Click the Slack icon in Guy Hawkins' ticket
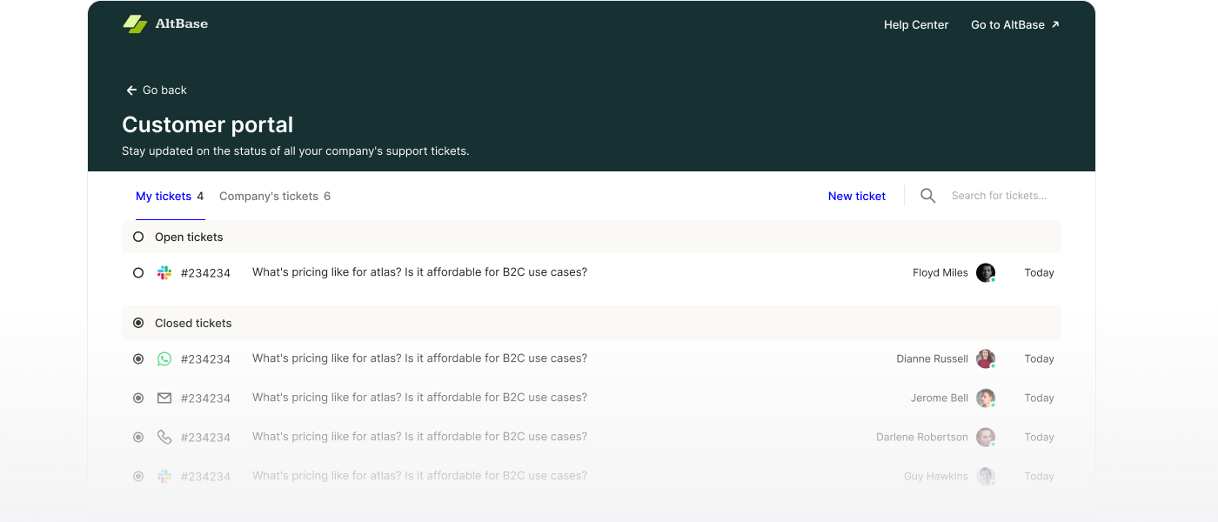The width and height of the screenshot is (1218, 522). [x=164, y=476]
